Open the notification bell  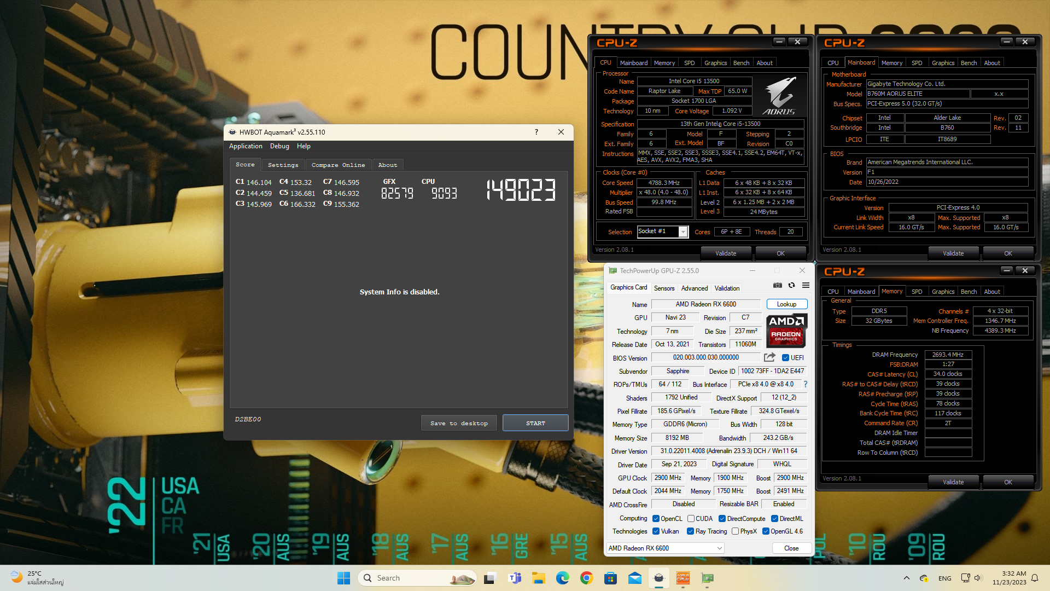tap(1035, 578)
